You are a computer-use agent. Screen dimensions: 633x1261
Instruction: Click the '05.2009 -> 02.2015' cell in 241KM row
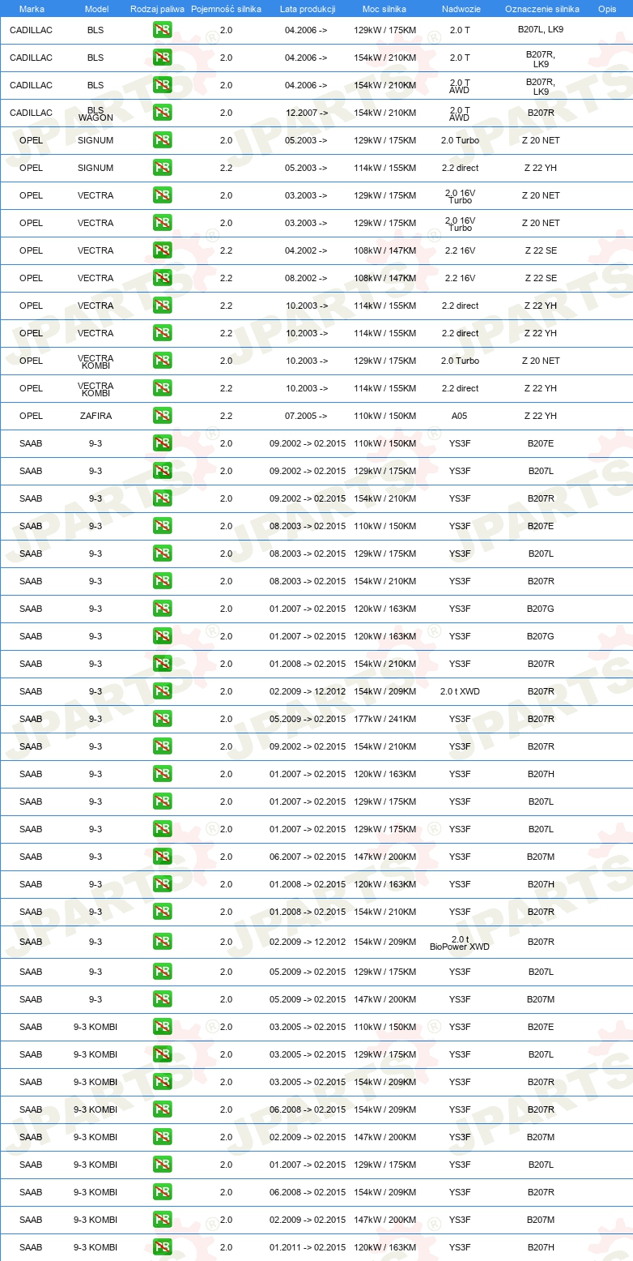308,719
